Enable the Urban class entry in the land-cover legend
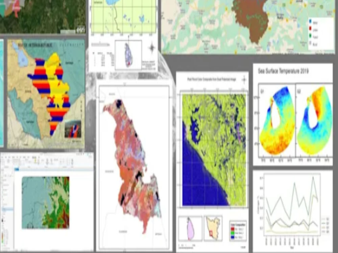This screenshot has width=338, height=253. (x=310, y=28)
